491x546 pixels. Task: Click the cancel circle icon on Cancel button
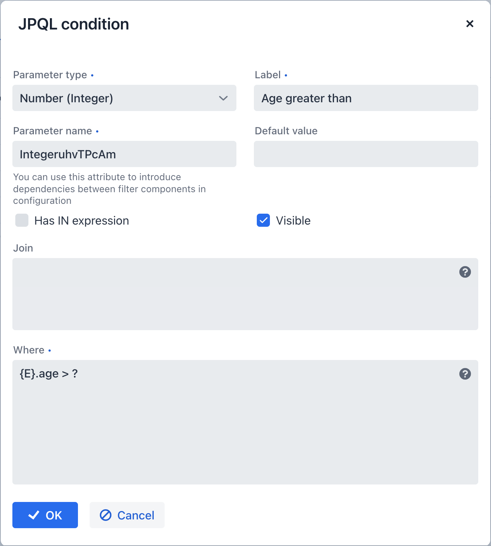(x=105, y=515)
